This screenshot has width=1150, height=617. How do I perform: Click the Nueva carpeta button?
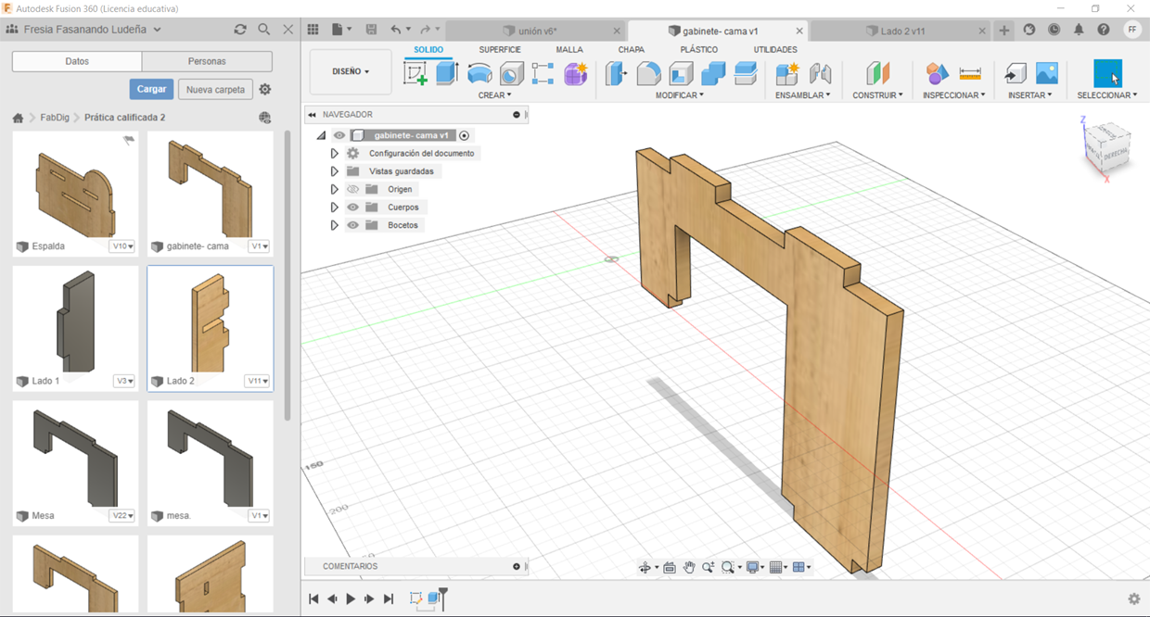(x=215, y=90)
